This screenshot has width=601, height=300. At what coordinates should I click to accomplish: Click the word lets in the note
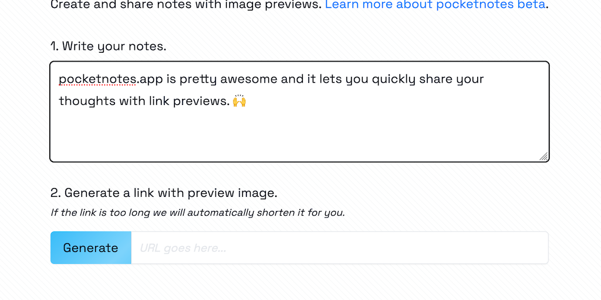[x=329, y=79]
